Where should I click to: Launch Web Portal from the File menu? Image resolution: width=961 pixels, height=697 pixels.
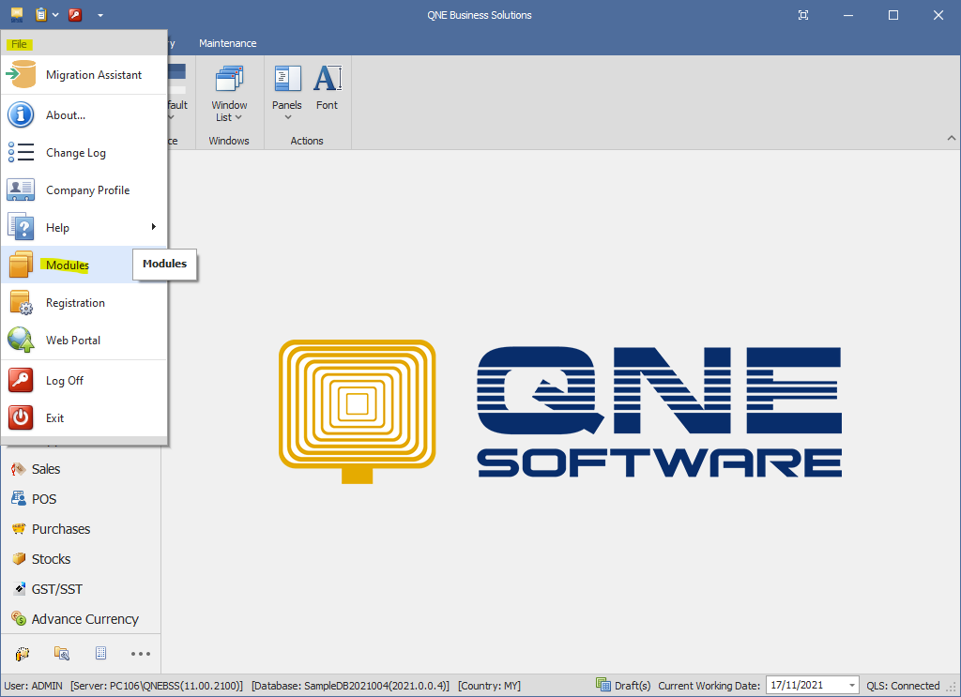tap(84, 340)
